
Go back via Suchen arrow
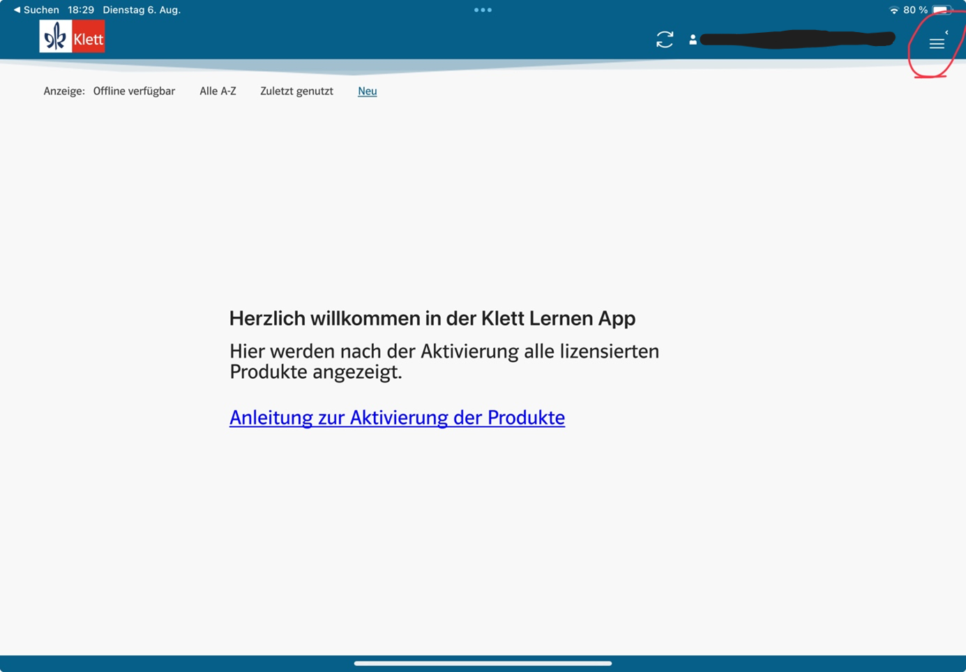coord(36,10)
